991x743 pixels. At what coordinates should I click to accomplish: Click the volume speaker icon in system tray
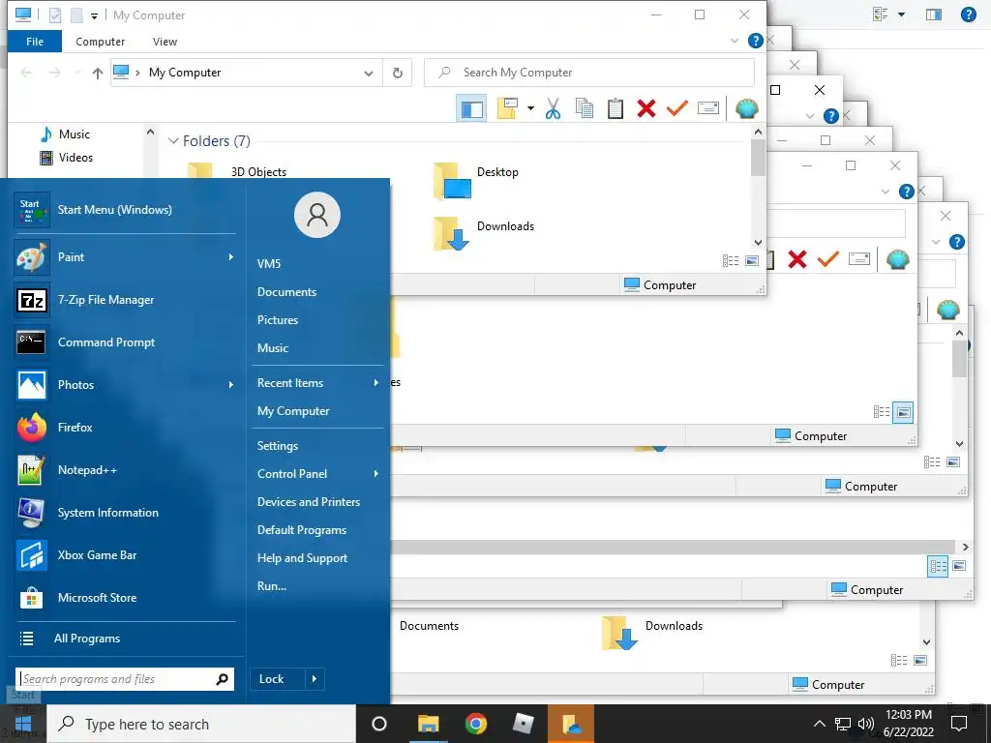(x=865, y=724)
